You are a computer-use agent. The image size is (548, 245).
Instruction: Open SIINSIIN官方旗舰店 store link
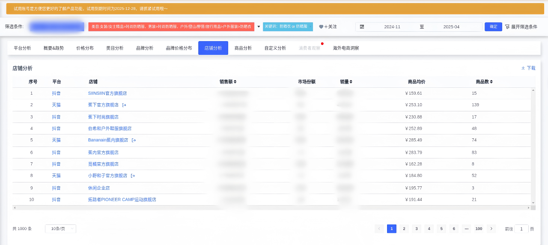(x=107, y=93)
